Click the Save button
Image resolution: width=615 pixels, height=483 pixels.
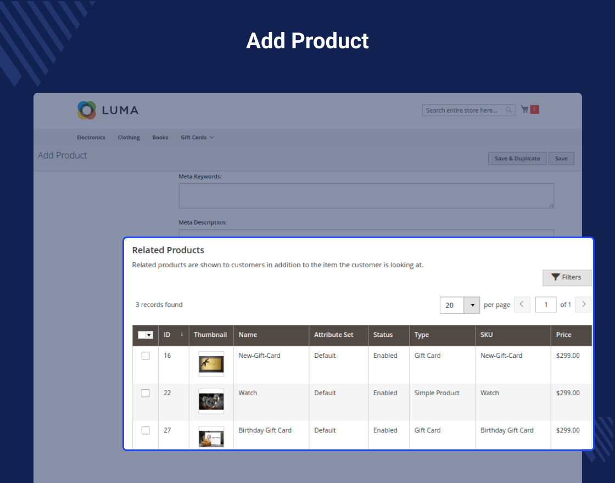click(x=561, y=159)
